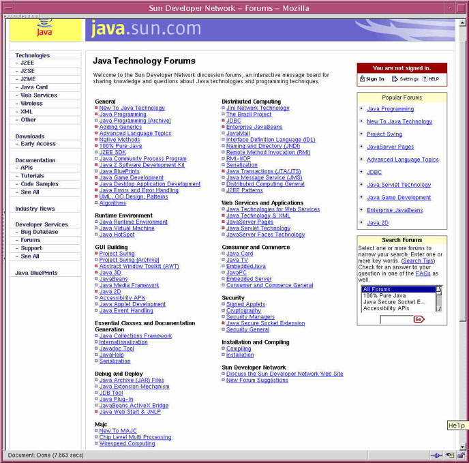Open Web Services in Technologies sidebar

coord(39,95)
